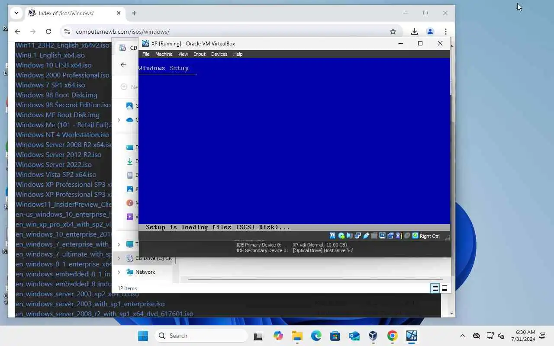Screen dimensions: 554x346
Task: Open Microsoft Store from the taskbar
Action: click(x=335, y=336)
